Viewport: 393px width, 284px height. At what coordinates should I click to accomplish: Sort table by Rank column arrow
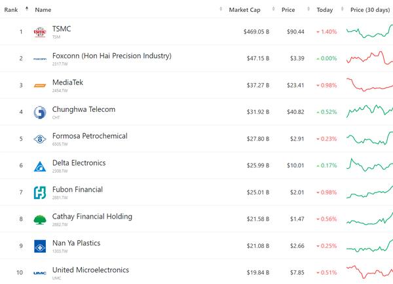click(27, 9)
